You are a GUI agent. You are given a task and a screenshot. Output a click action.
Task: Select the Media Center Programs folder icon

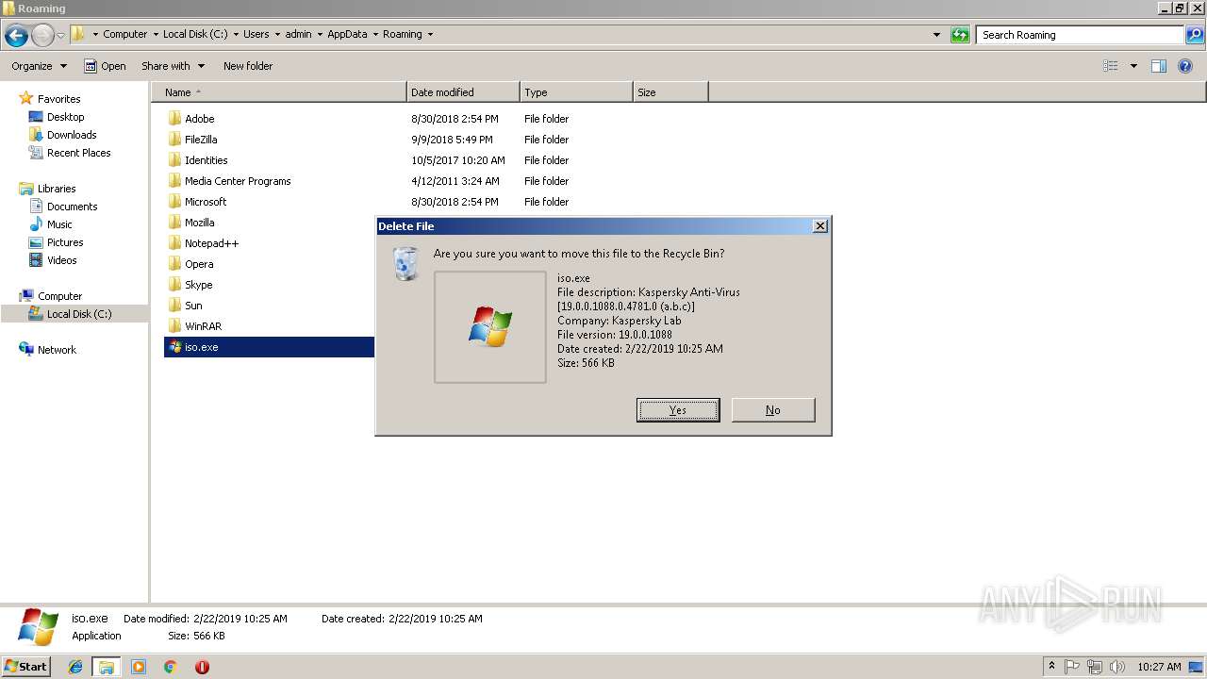point(174,180)
